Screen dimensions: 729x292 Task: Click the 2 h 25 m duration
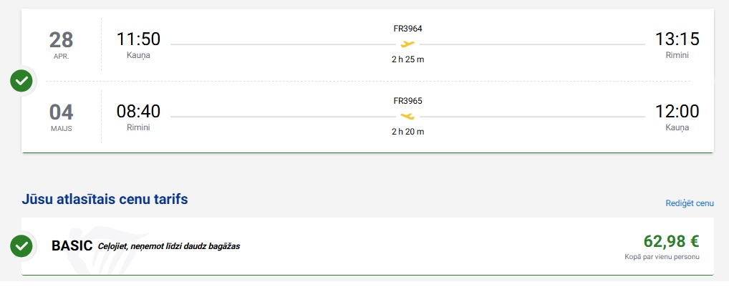click(407, 59)
